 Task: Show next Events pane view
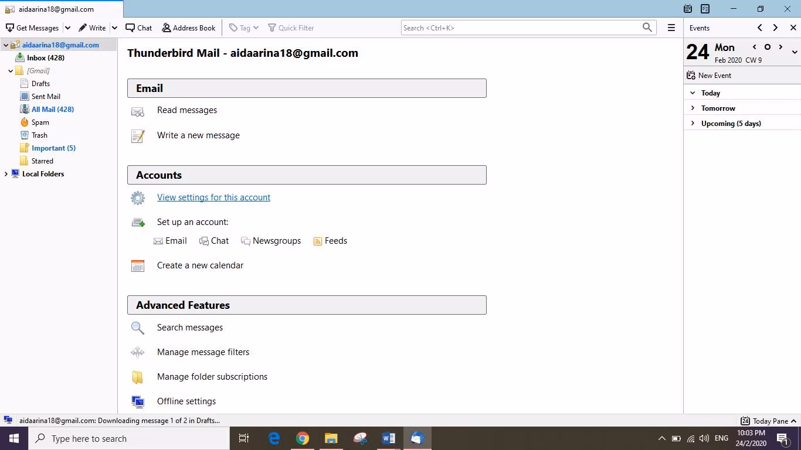pyautogui.click(x=775, y=28)
